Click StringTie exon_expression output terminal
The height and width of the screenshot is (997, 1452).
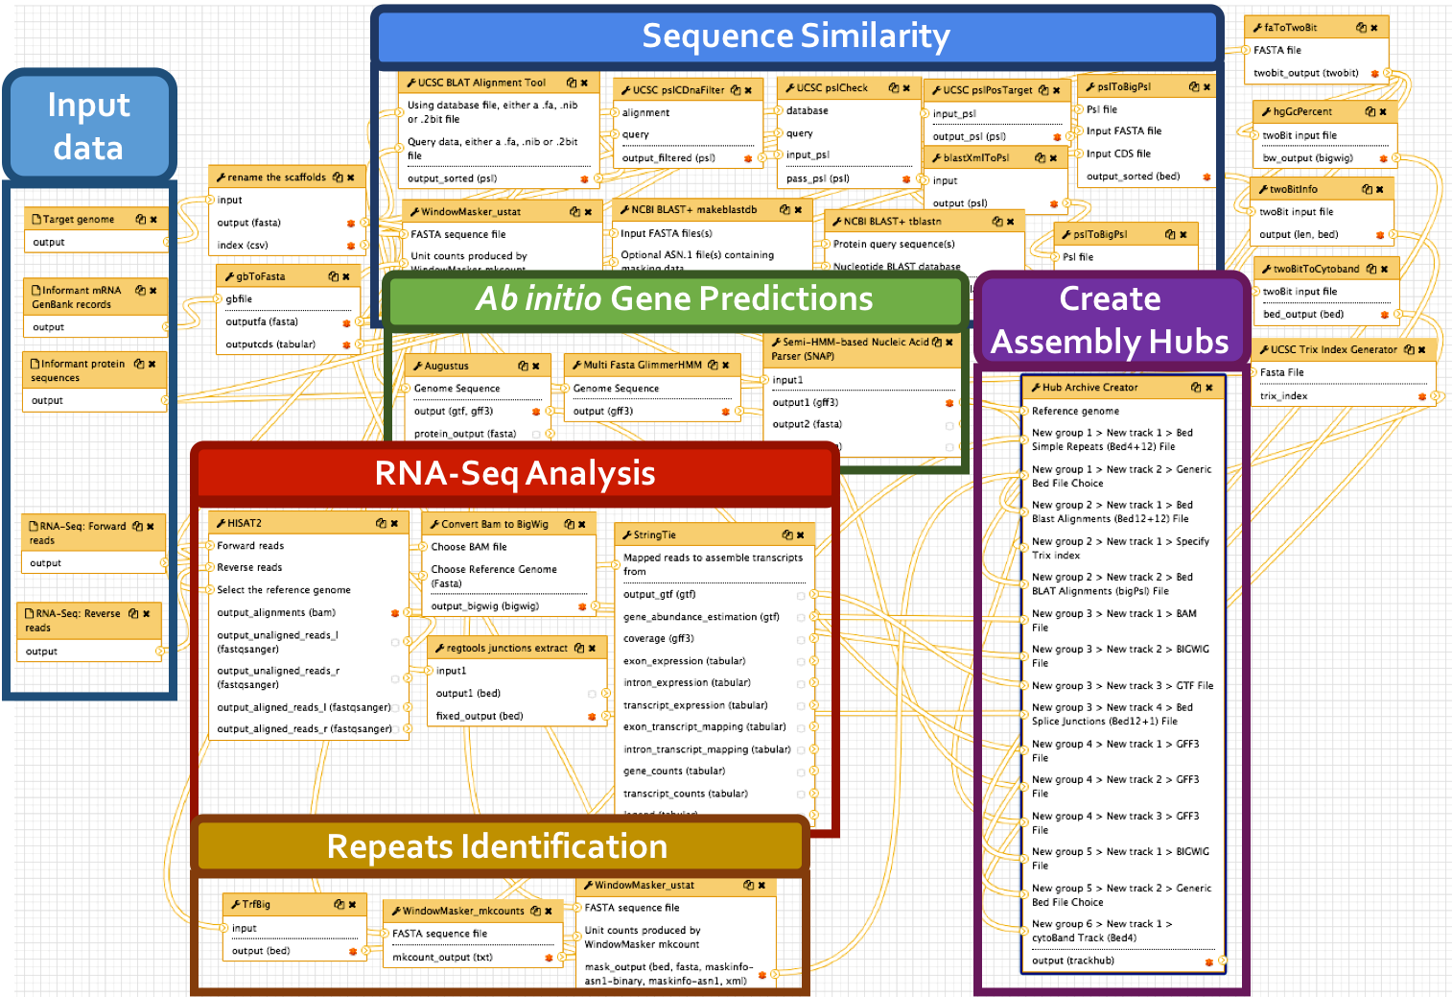814,661
